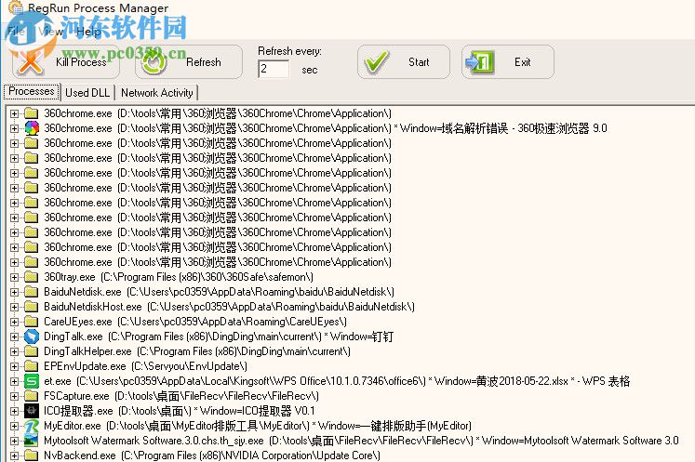
Task: Select the FSCapture.exe process row
Action: pos(181,396)
